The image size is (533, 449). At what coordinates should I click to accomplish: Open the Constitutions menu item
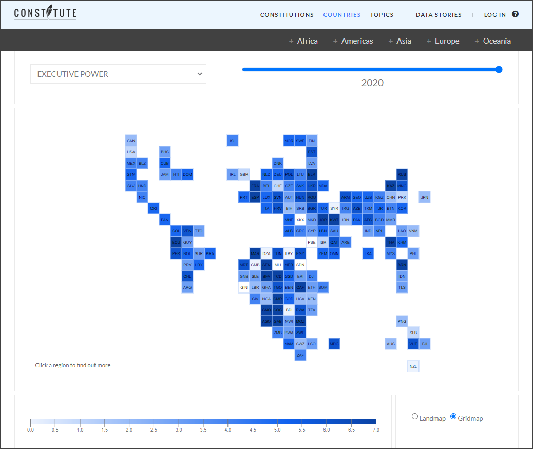pos(287,15)
